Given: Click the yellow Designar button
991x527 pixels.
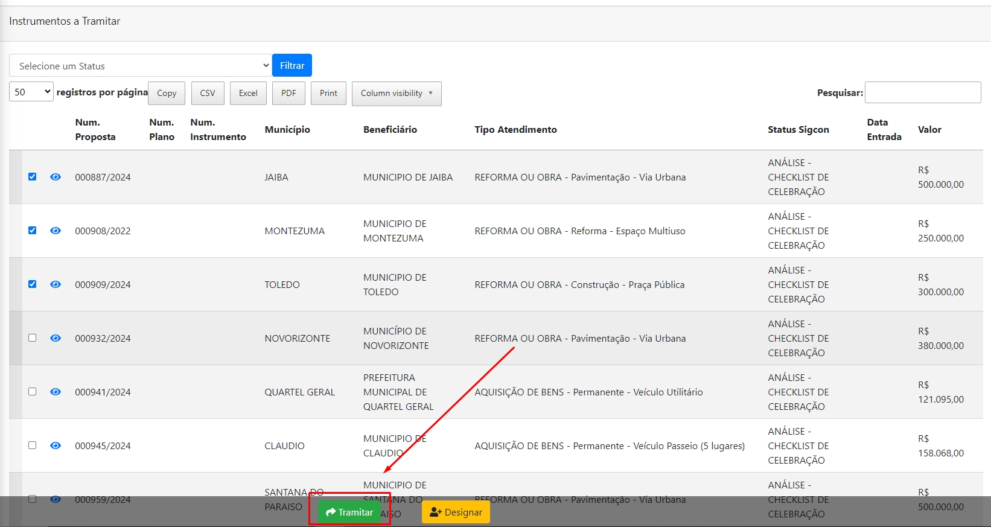Looking at the screenshot, I should coord(456,512).
